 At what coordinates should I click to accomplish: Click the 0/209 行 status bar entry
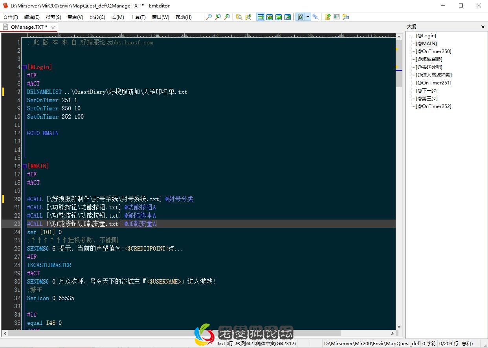449,343
